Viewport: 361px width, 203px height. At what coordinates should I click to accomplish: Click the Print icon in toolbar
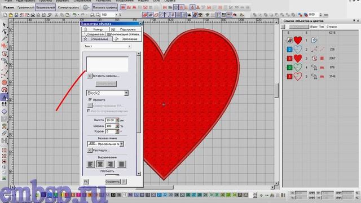(x=33, y=15)
